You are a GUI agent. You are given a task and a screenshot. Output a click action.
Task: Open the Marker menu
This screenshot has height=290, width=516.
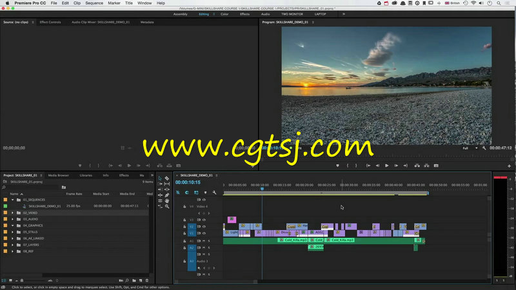(114, 3)
